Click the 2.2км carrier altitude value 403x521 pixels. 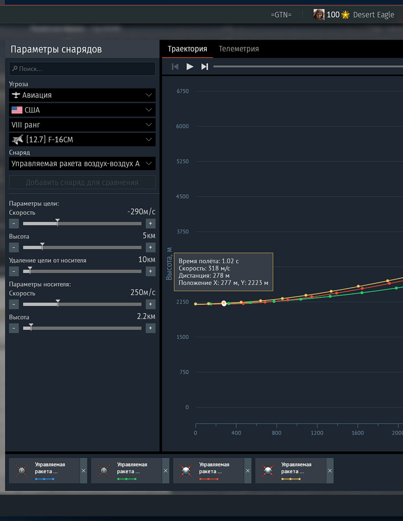(146, 316)
